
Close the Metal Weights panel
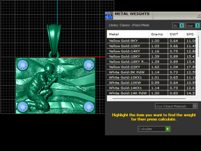click(x=199, y=15)
